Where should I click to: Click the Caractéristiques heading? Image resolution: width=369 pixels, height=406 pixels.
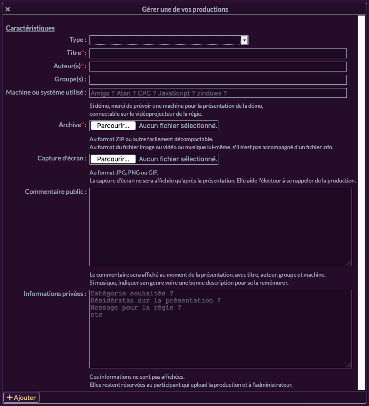coord(30,28)
